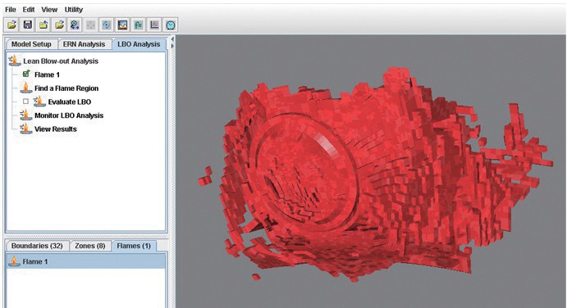Click the rotate view toolbar icon
The image size is (567, 308).
point(107,25)
